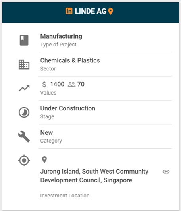Click the clock icon for Stage

tap(24, 112)
